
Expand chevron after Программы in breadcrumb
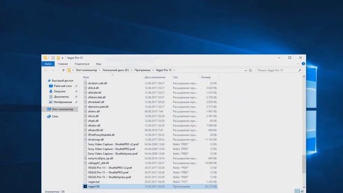[153, 70]
